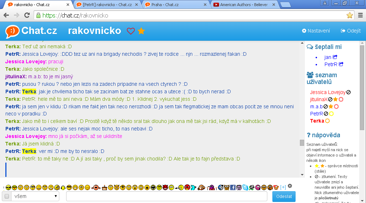Click the bookmark star in address bar
The width and height of the screenshot is (366, 203).
[350, 15]
